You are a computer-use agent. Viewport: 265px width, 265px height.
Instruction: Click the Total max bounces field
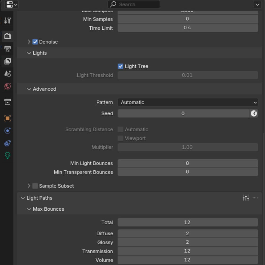(x=188, y=222)
